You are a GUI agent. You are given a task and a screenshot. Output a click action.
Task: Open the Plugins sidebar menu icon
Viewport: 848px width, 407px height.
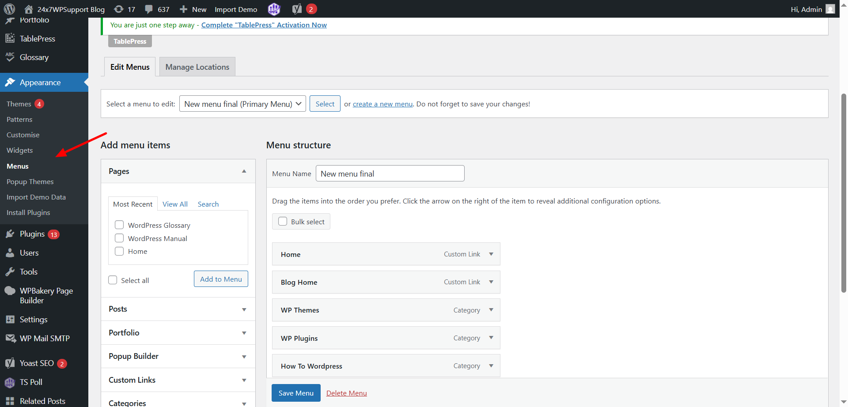(x=10, y=234)
